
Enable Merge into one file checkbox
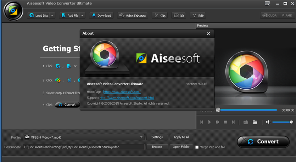(197, 147)
